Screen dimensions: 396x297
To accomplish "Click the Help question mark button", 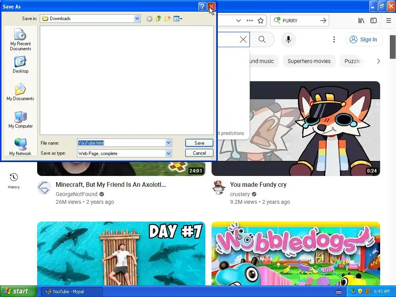I will 202,6.
